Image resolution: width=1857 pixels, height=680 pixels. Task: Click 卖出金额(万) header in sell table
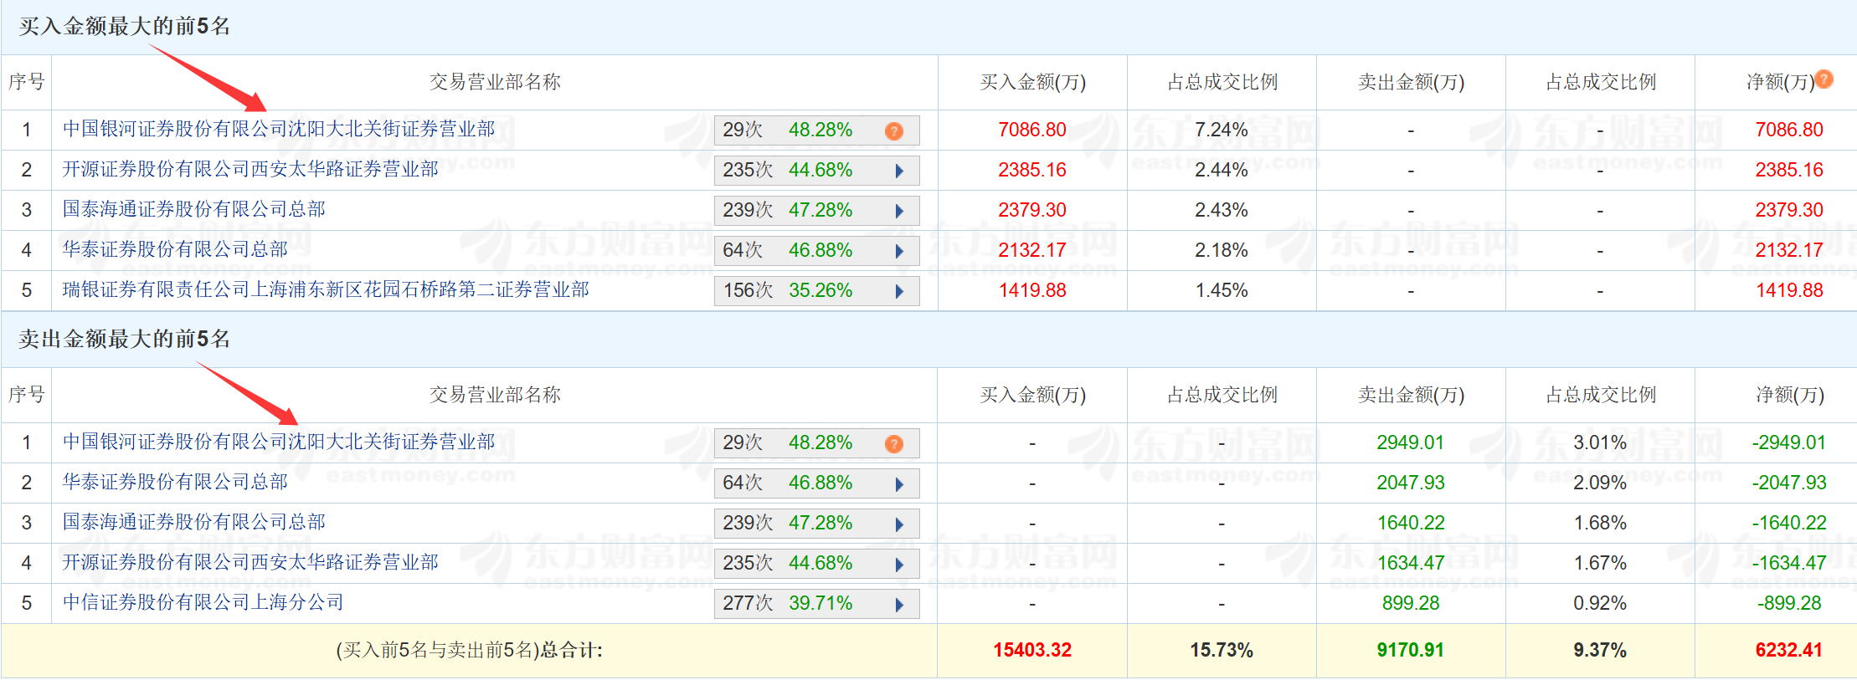pos(1412,395)
